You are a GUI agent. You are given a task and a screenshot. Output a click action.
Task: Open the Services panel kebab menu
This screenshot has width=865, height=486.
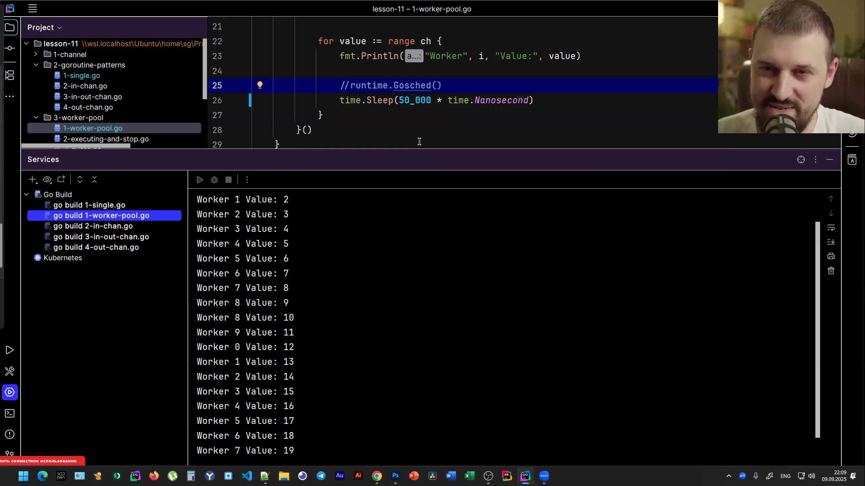pos(815,159)
